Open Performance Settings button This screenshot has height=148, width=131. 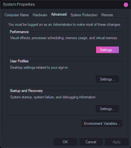click(107, 50)
